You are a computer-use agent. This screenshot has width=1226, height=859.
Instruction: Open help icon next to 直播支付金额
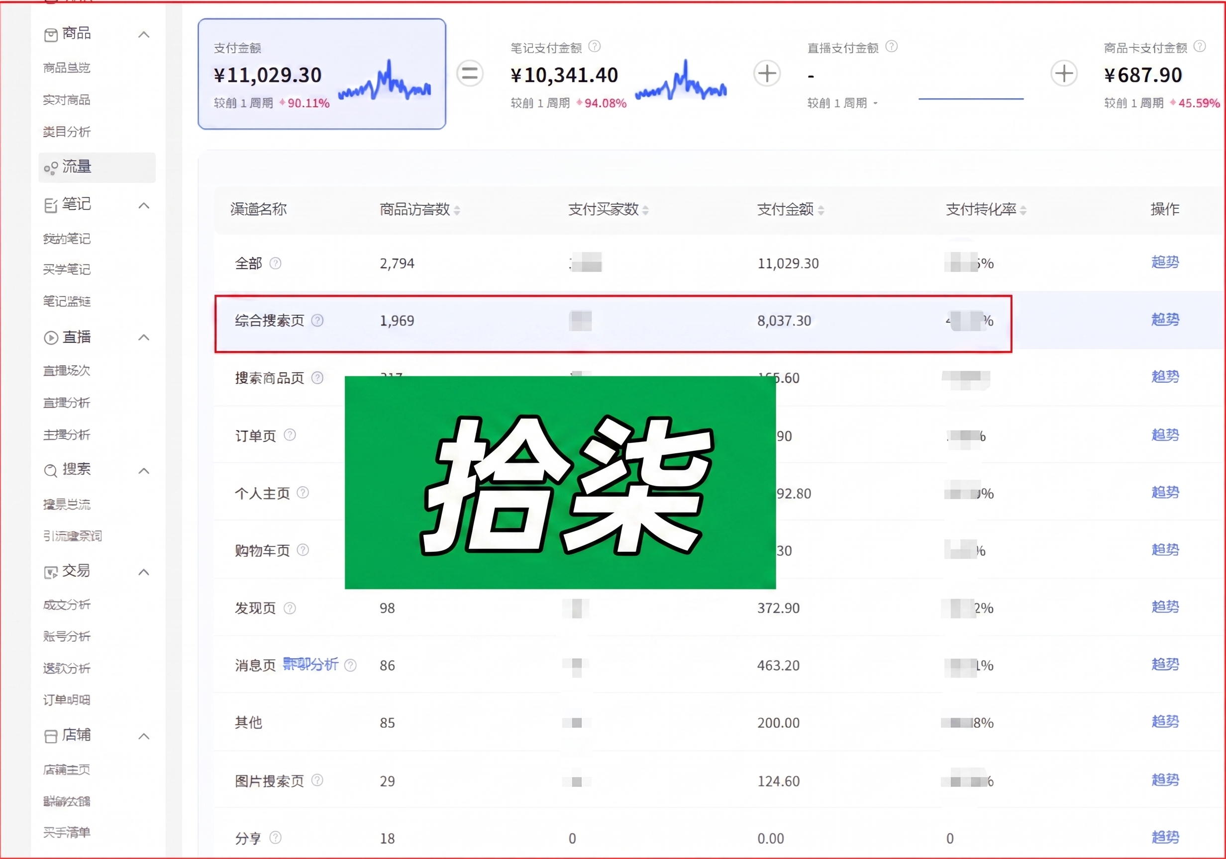click(x=891, y=47)
